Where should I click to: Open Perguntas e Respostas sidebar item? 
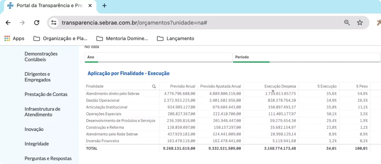(48, 158)
